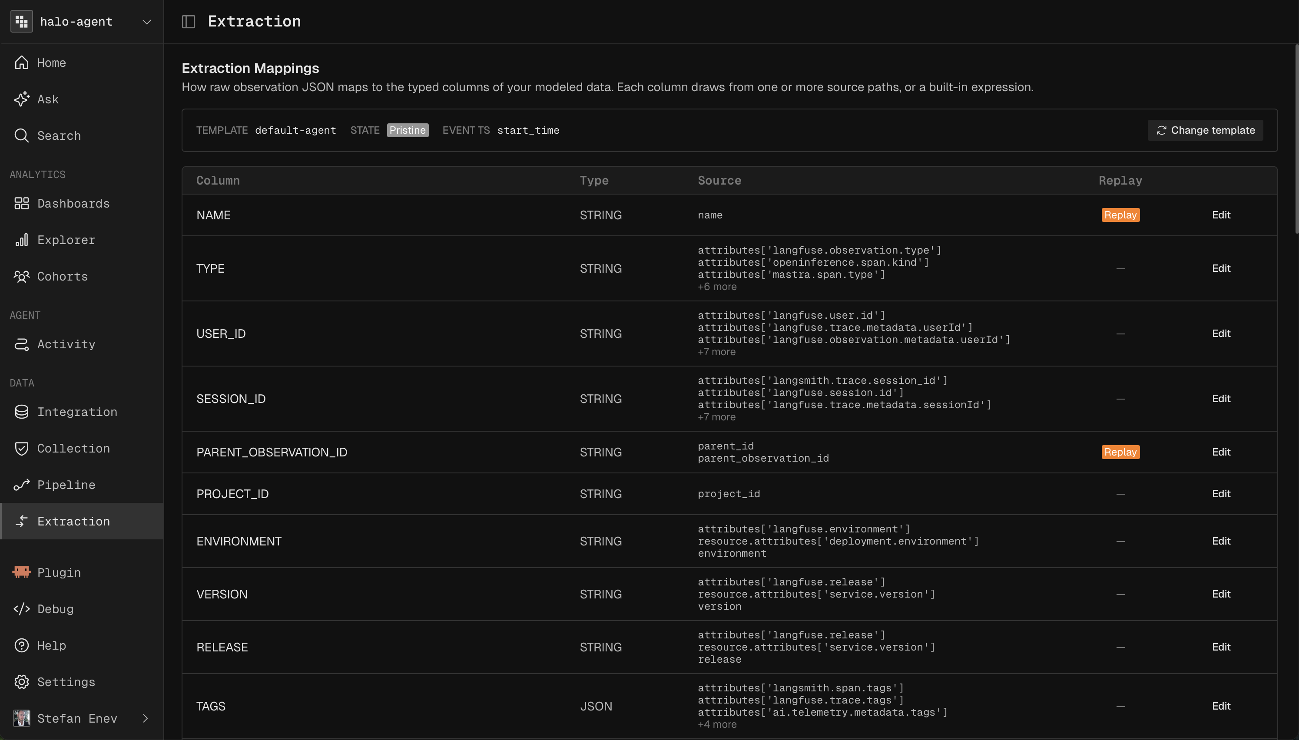Click the Collection shield icon
This screenshot has height=740, width=1299.
(21, 448)
